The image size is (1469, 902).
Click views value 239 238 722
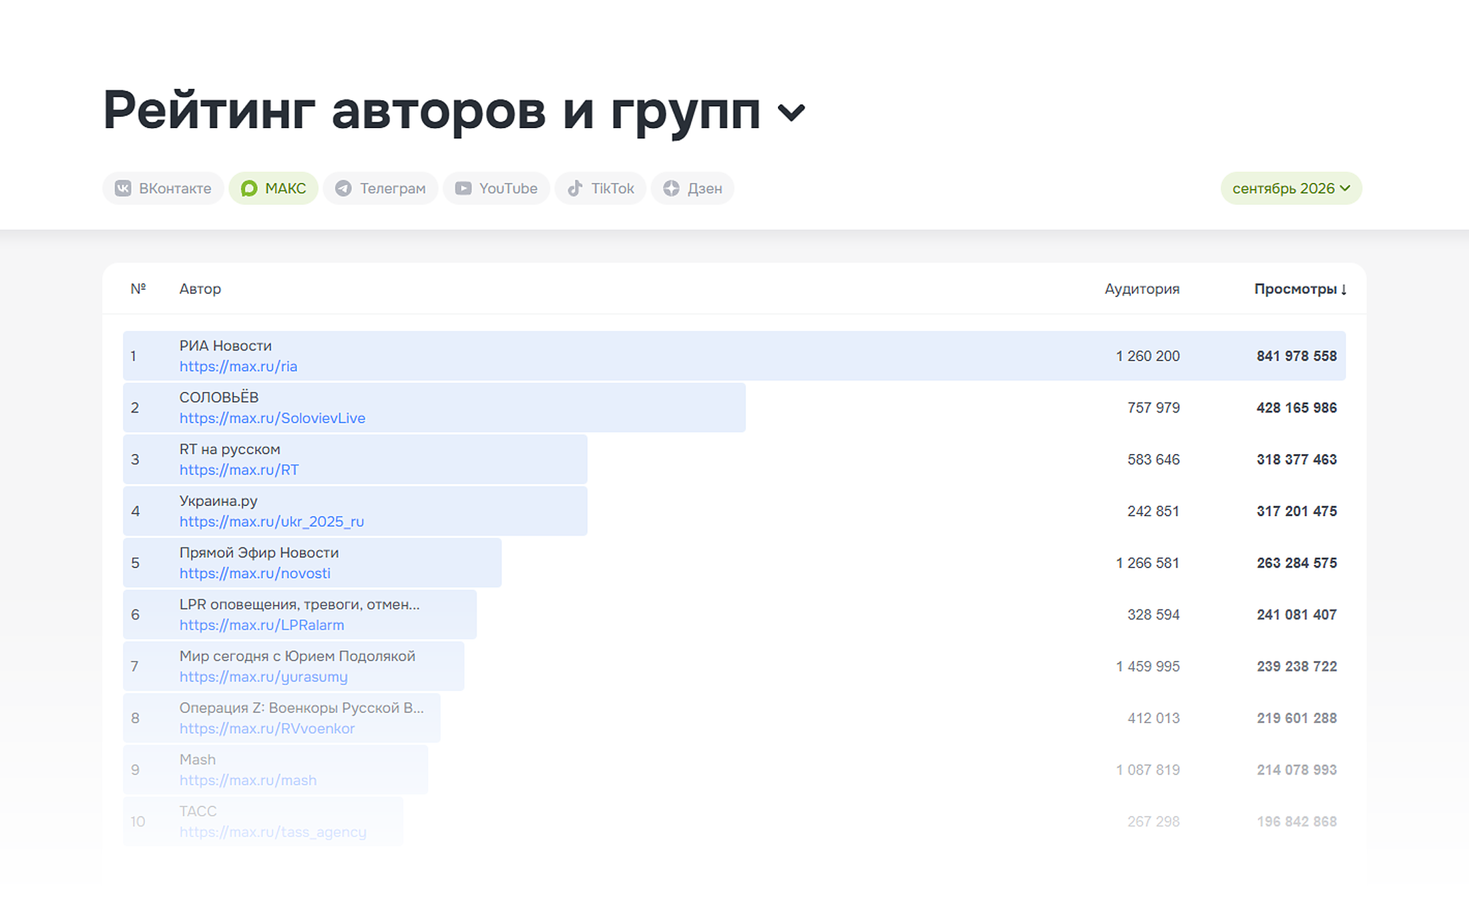pyautogui.click(x=1297, y=666)
